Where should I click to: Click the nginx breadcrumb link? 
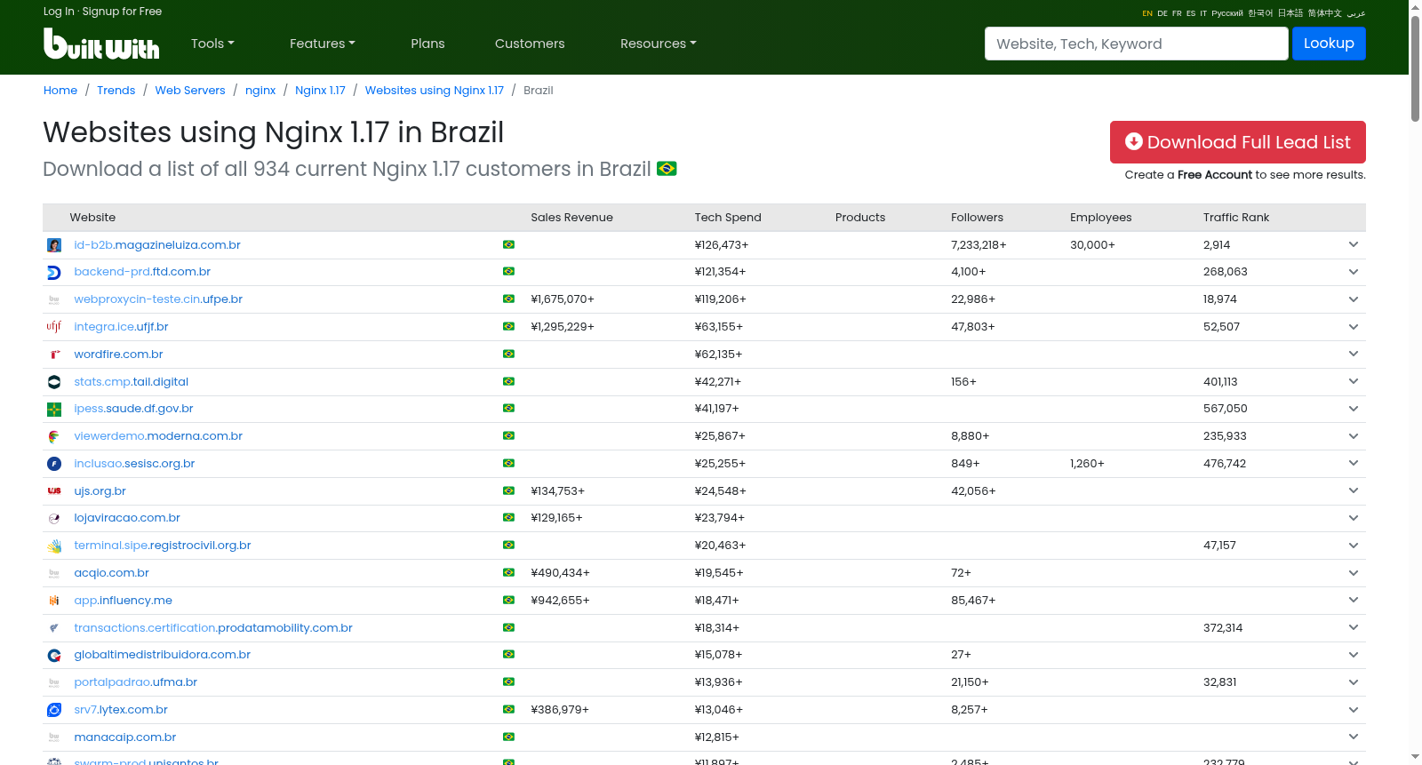[260, 91]
